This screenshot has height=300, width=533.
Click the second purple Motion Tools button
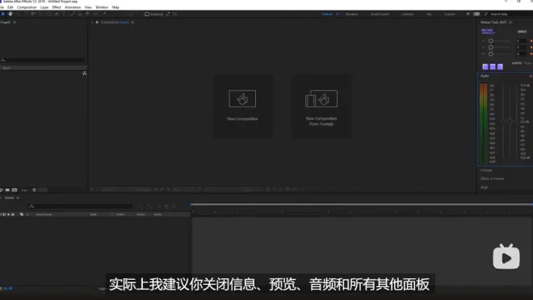tap(493, 66)
